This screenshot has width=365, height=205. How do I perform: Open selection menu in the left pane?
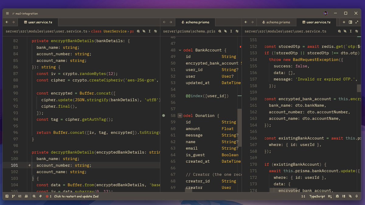[x=150, y=31]
